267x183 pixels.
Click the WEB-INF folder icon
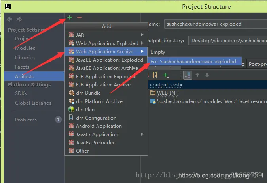[x=153, y=93]
